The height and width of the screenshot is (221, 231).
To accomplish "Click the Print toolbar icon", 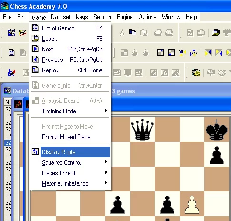I will [x=158, y=32].
